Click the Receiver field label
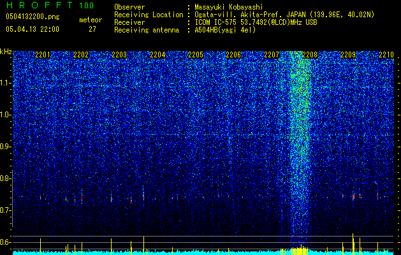This screenshot has width=401, height=255. [x=129, y=22]
